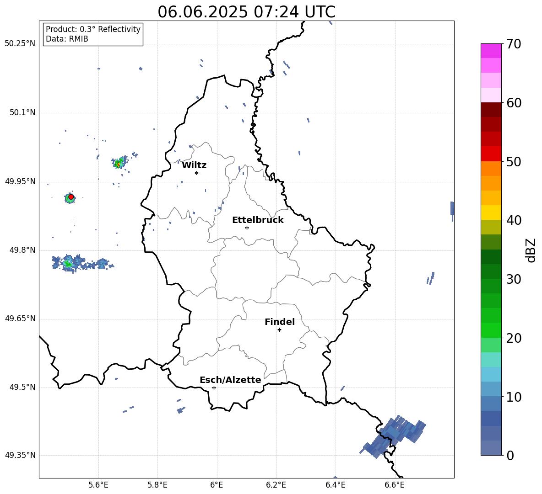Click the cross marker below Ettelbruck
This screenshot has width=542, height=494.
point(247,228)
